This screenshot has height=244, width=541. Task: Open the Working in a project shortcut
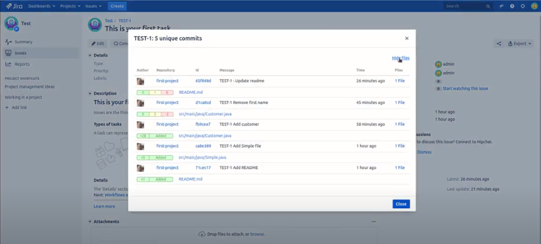tap(24, 97)
